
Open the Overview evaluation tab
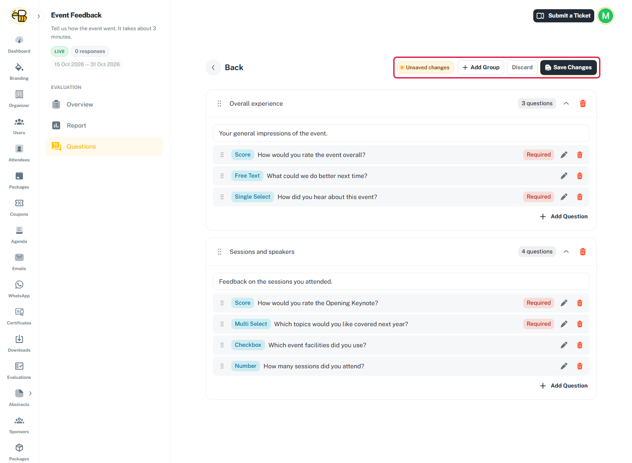point(104,104)
